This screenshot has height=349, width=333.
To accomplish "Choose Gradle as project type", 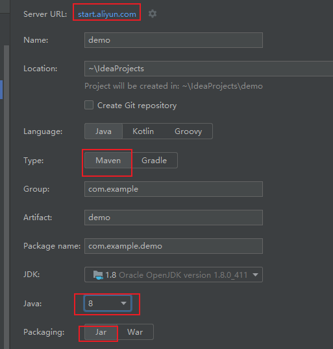I will click(x=154, y=161).
